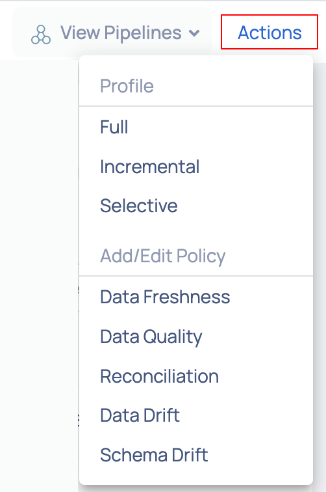
Task: Expand the View Pipelines dropdown chevron
Action: pyautogui.click(x=194, y=33)
